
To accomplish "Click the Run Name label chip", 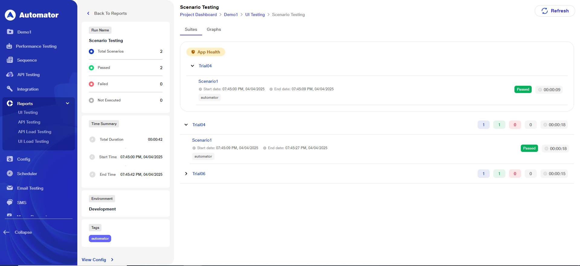I will pyautogui.click(x=100, y=30).
